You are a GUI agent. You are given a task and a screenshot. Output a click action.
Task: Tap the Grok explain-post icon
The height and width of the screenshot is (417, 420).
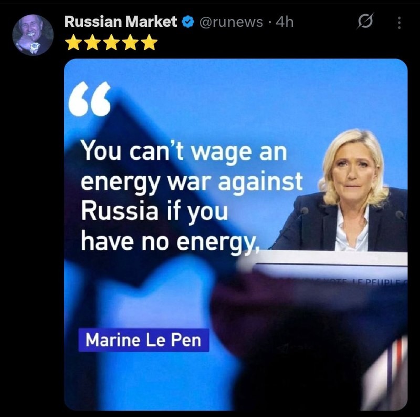tap(365, 21)
